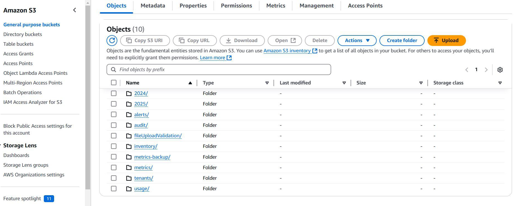Check the 2024/ folder checkbox
Viewport: 517px width, 206px height.
coord(114,93)
